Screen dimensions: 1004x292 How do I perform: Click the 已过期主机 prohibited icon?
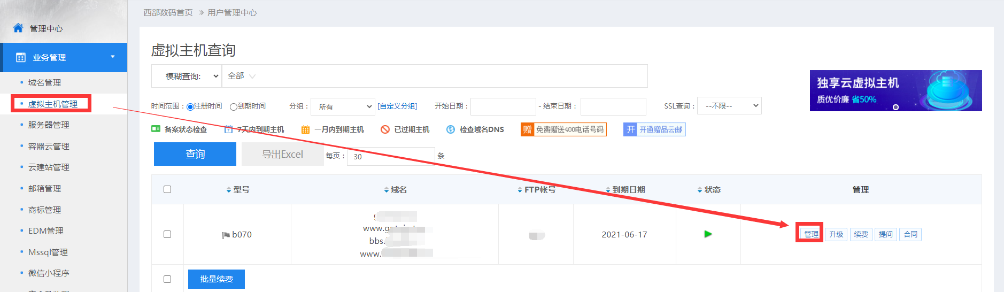click(385, 129)
